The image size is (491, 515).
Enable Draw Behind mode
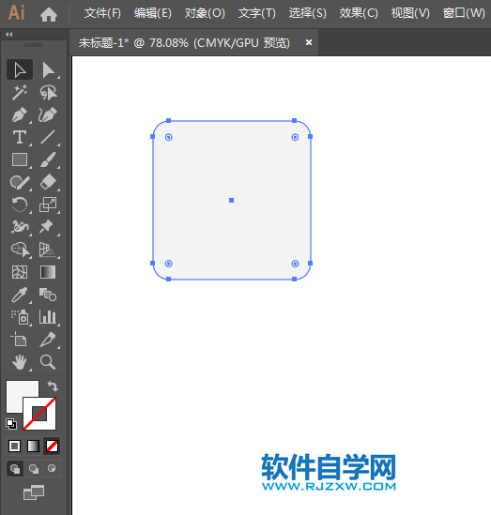[33, 468]
